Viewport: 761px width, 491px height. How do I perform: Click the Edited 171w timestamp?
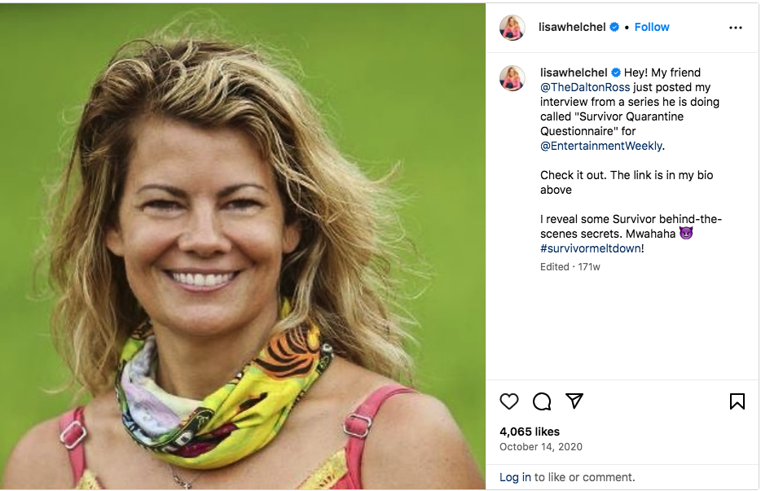(x=570, y=266)
